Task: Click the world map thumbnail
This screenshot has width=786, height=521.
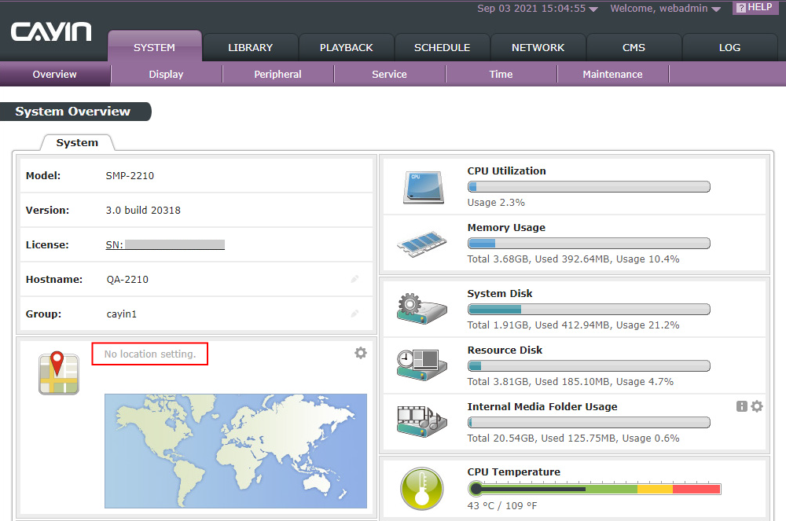Action: (x=236, y=451)
